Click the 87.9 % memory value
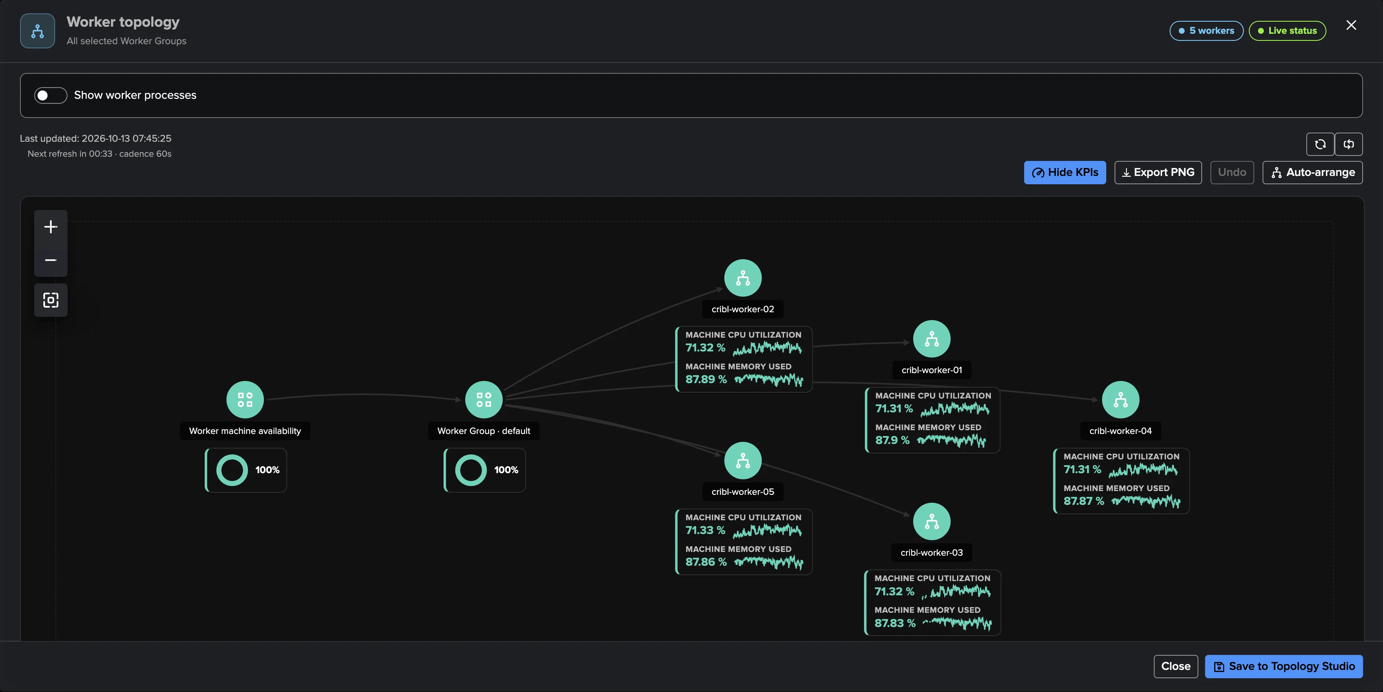Screen dimensions: 1383x692 pyautogui.click(x=892, y=440)
